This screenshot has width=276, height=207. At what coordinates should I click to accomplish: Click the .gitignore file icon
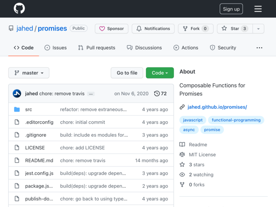[x=17, y=135]
